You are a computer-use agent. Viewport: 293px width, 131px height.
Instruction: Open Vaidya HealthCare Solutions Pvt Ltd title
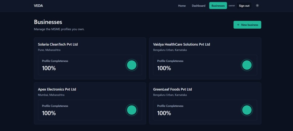coord(181,44)
